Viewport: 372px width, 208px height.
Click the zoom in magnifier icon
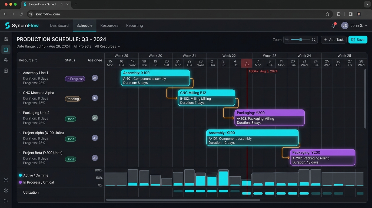tap(314, 40)
